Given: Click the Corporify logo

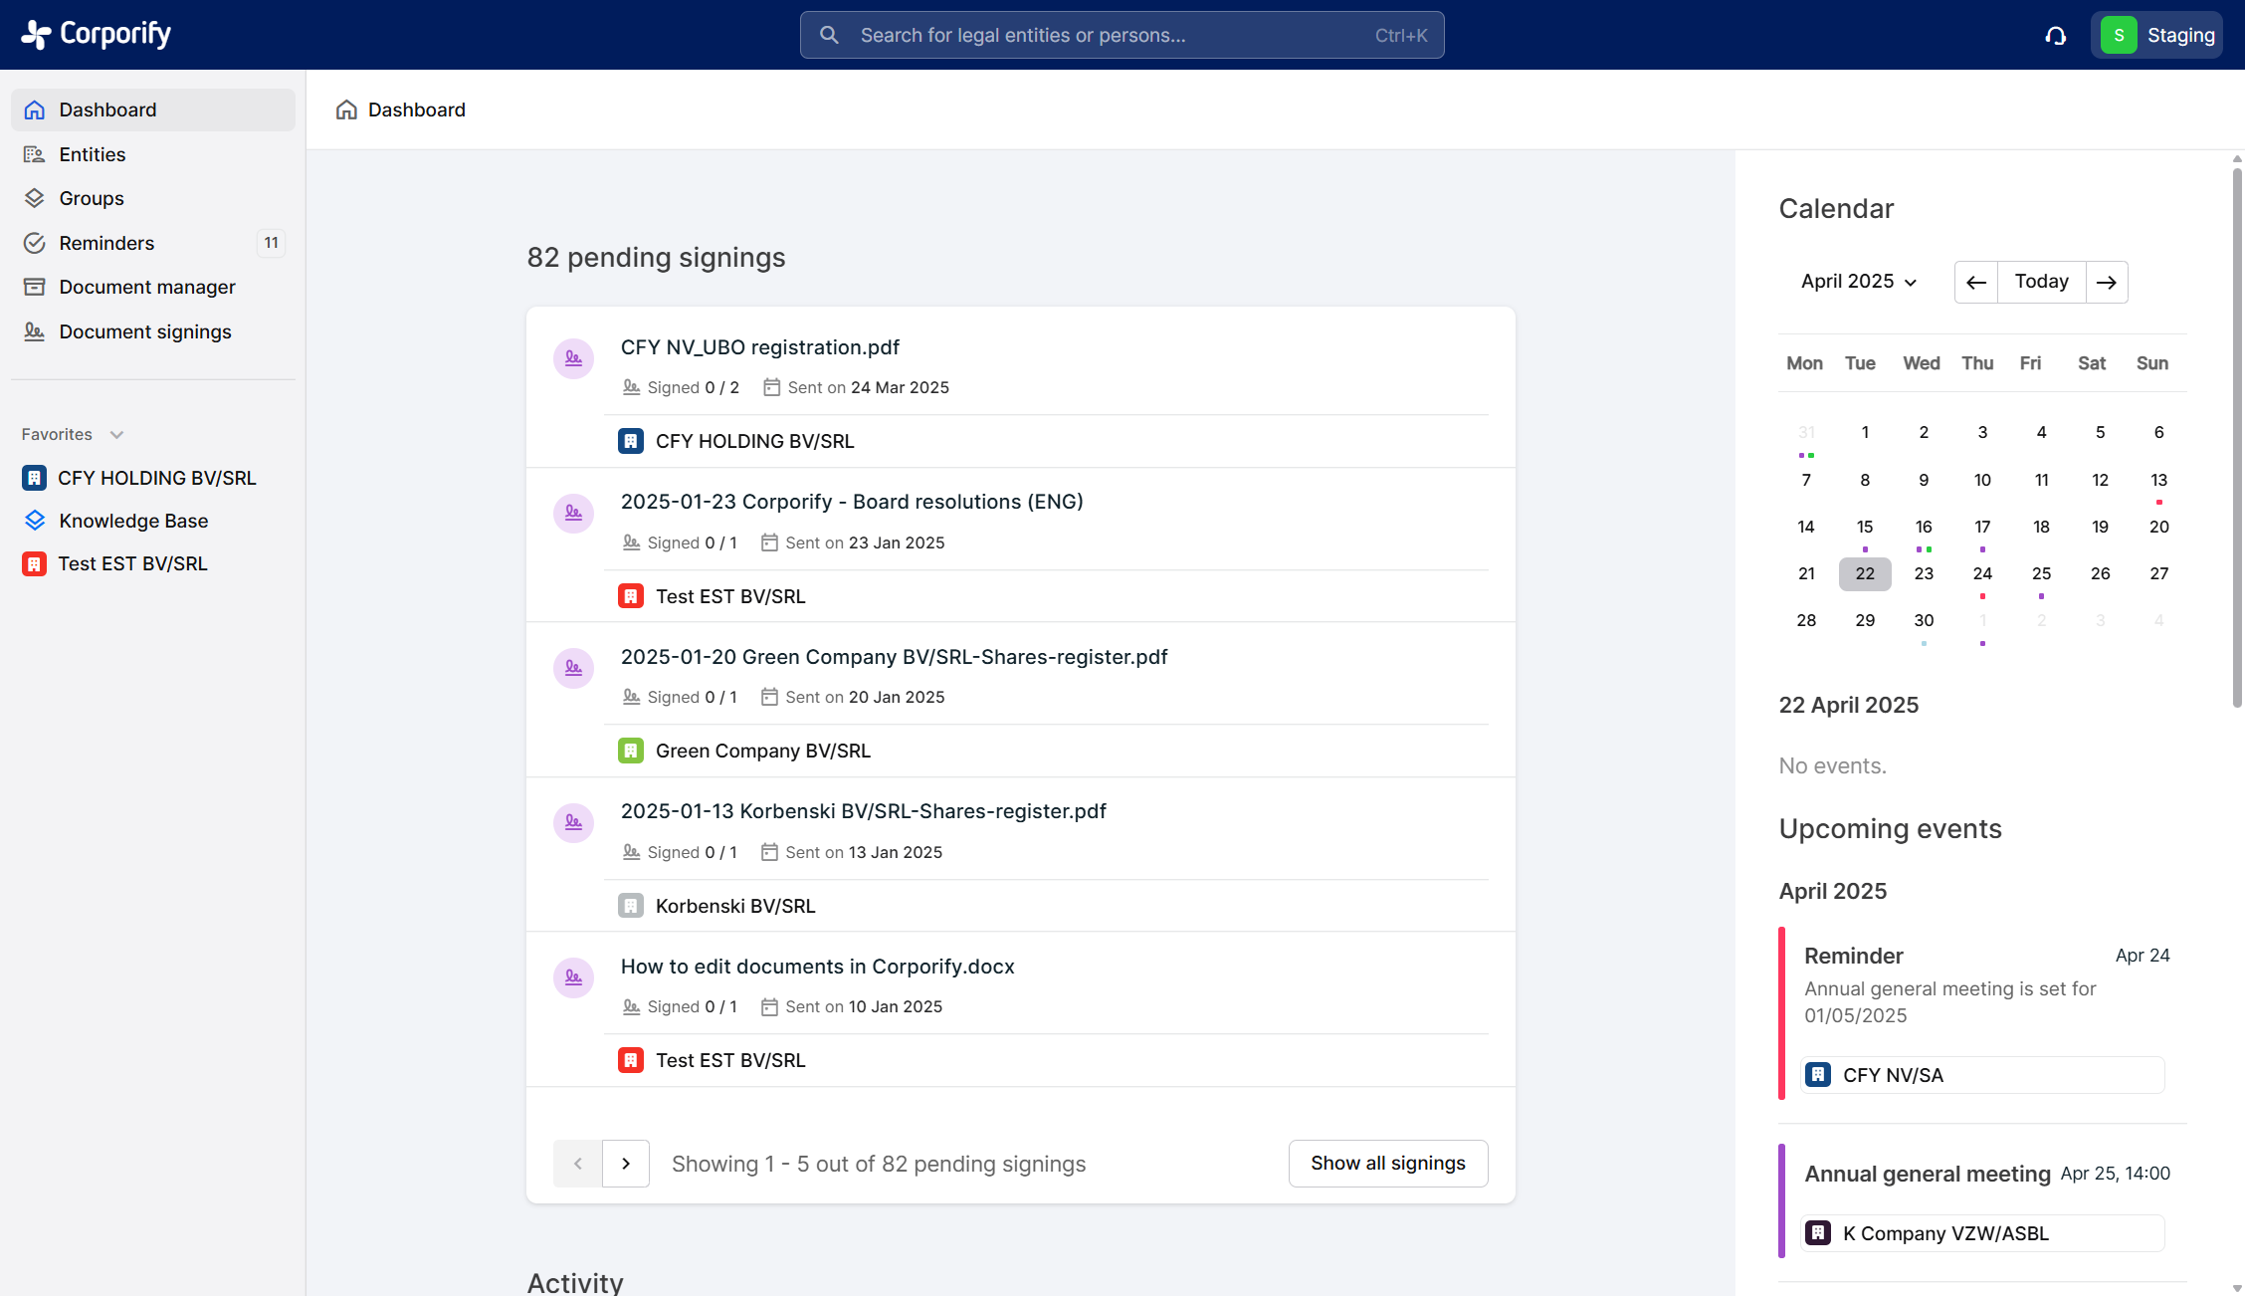Looking at the screenshot, I should [x=97, y=34].
